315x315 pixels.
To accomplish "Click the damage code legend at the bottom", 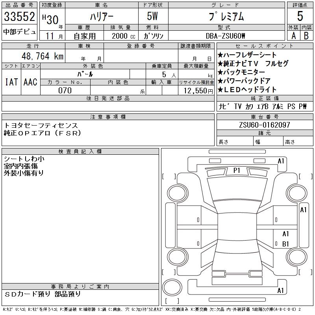I will coord(152,309).
